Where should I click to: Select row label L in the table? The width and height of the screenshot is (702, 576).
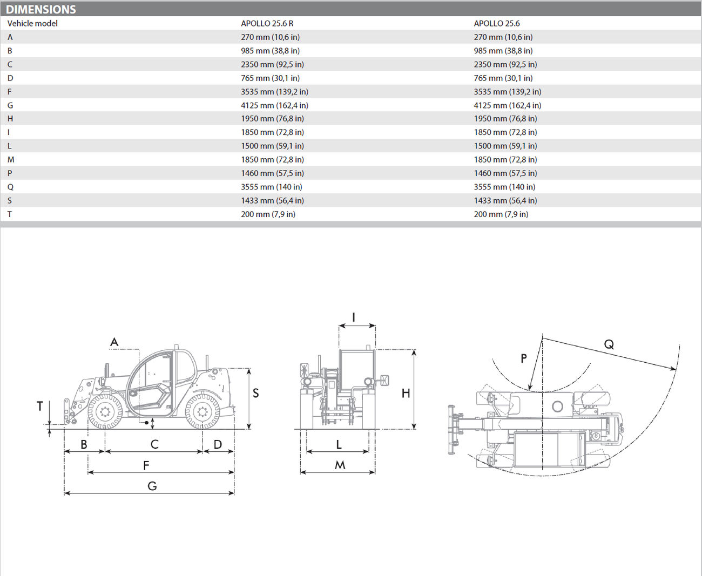click(9, 146)
